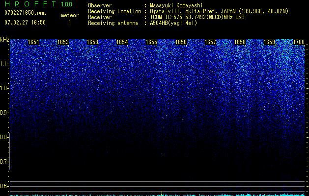This screenshot has height=196, width=309.
Task: Click the 1651 time marker
Action: coord(33,42)
